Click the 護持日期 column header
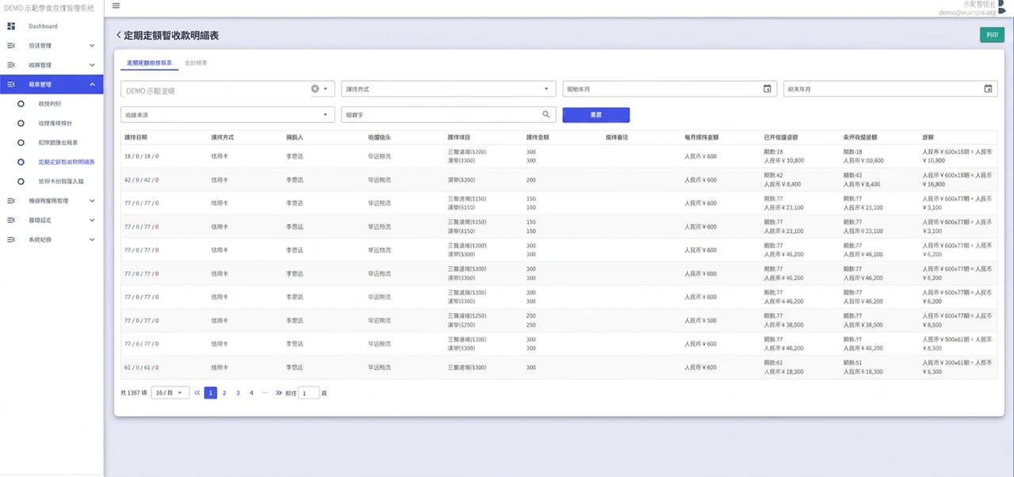Screen dimensions: 1014x477 pos(135,137)
